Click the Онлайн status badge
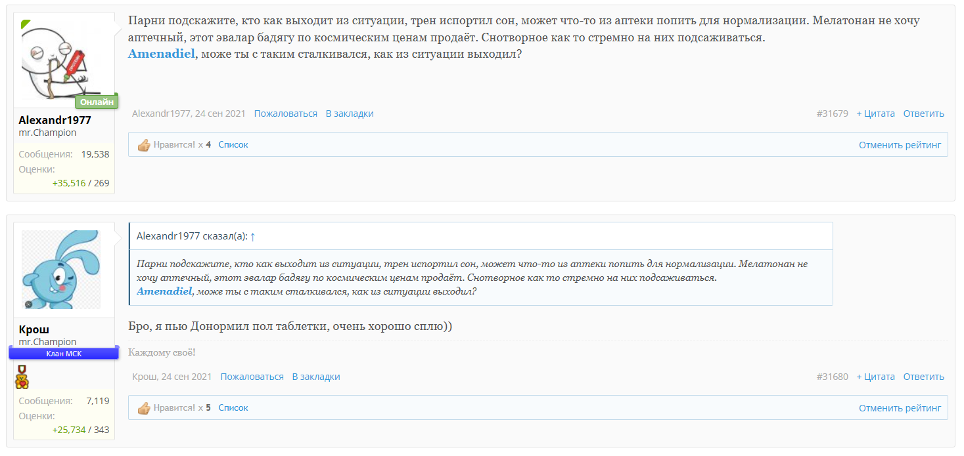964x456 pixels. [96, 101]
